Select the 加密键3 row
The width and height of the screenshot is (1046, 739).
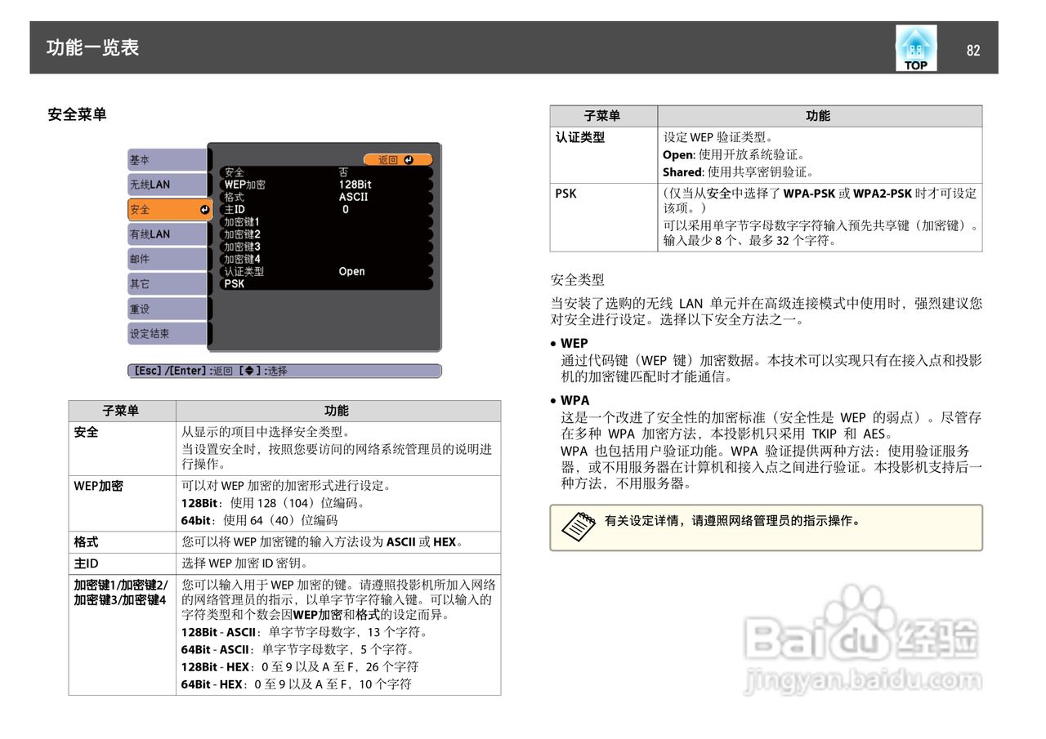point(325,246)
